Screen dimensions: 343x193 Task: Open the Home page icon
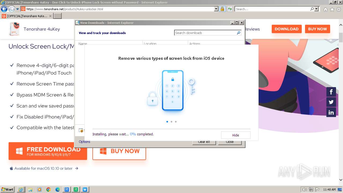click(325, 9)
